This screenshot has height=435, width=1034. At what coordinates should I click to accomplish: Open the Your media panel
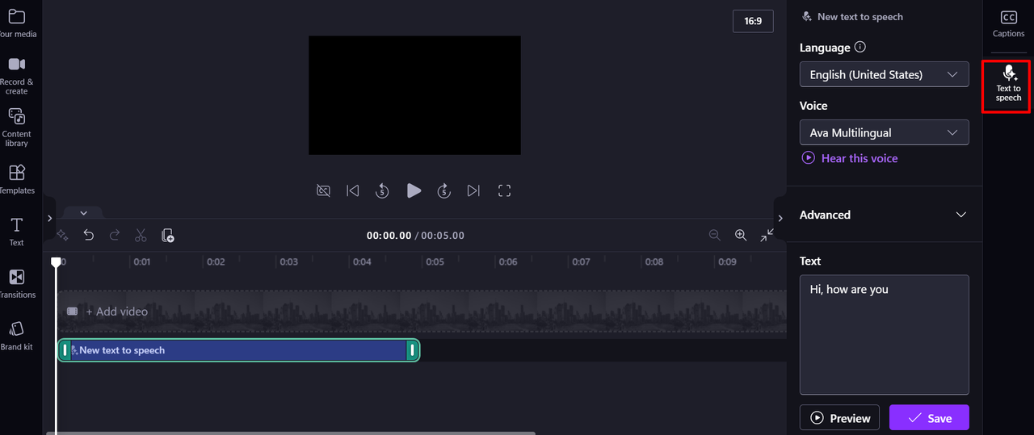pos(17,23)
